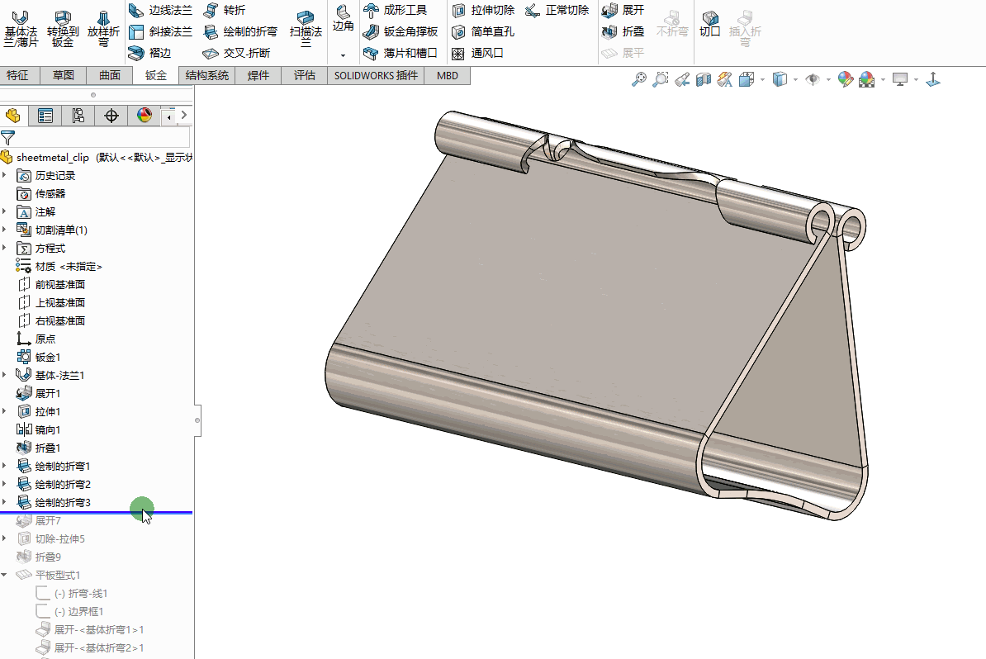Image resolution: width=986 pixels, height=659 pixels.
Task: Open the 评估 tab
Action: 305,75
